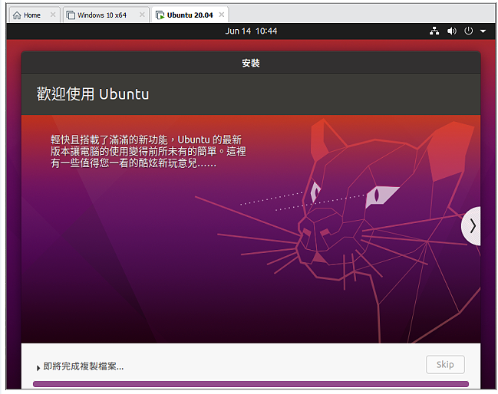
Task: Click the 歡迎使用 Ubuntu heading
Action: 93,94
